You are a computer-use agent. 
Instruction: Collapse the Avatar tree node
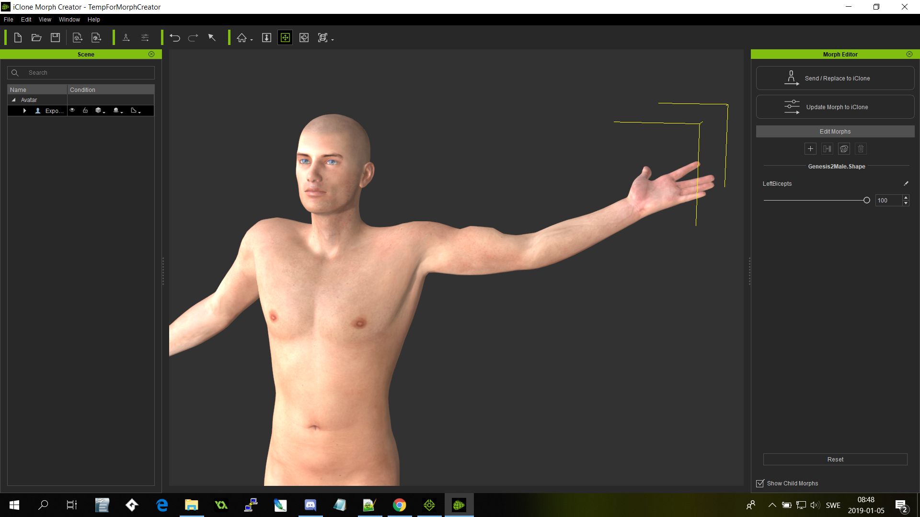tap(13, 100)
